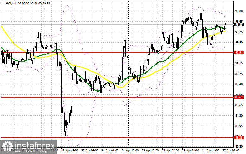Click the 20 Apr 08:00 time label
This screenshot has height=154, width=246.
[90, 151]
